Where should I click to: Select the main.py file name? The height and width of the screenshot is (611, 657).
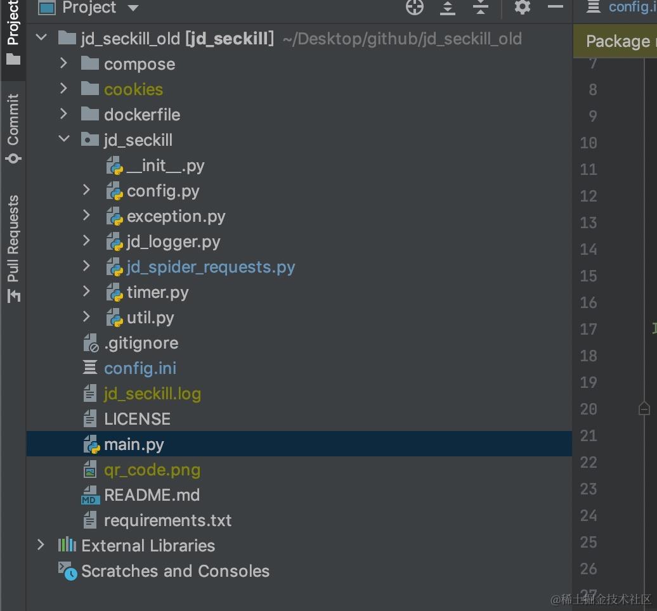[x=134, y=445]
